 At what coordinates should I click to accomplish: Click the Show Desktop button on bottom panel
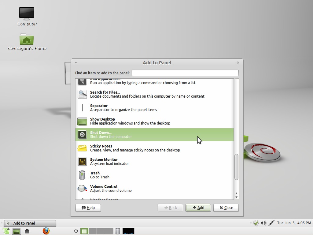[x=17, y=231]
